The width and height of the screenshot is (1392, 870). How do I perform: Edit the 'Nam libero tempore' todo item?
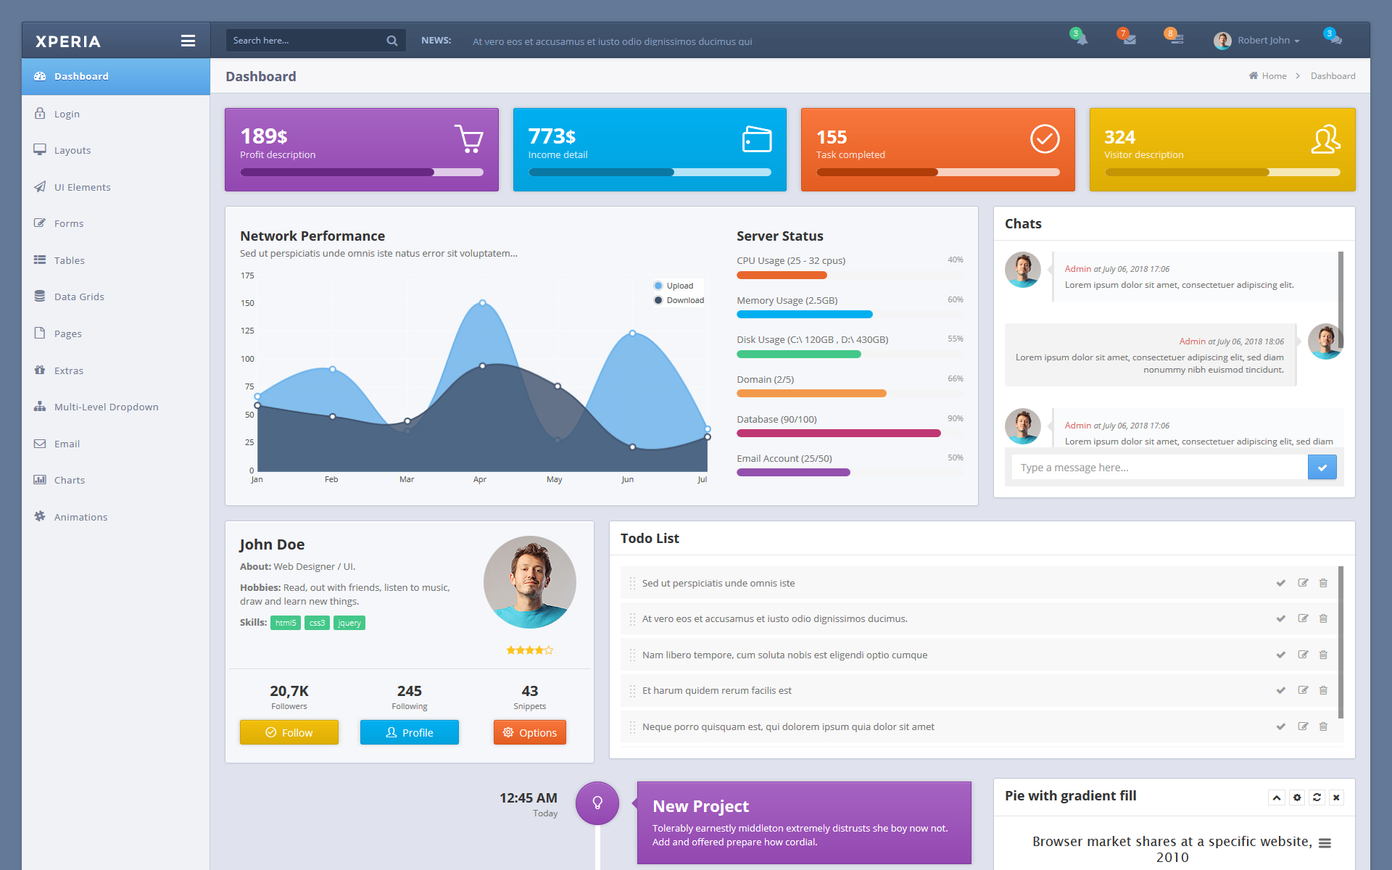point(1303,655)
